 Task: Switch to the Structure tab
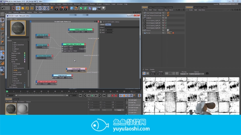[x=169, y=7]
